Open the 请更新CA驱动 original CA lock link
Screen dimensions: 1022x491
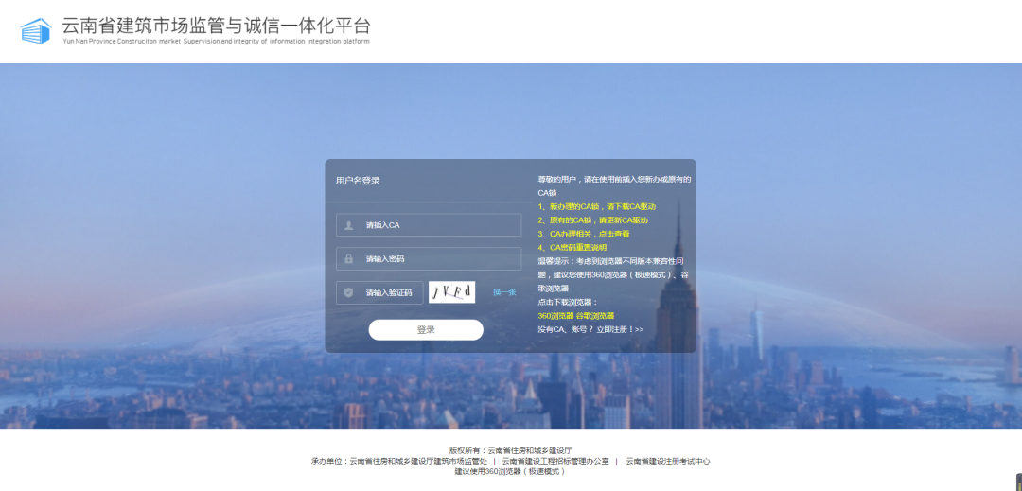pyautogui.click(x=592, y=220)
